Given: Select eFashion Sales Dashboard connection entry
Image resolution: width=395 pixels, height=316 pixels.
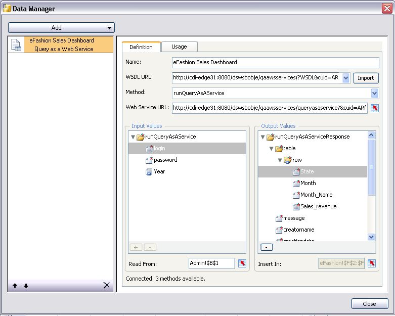Looking at the screenshot, I should (61, 45).
